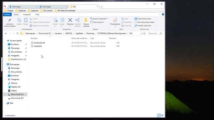
Task: Click Pegar acceso directo
Action: (39, 26)
